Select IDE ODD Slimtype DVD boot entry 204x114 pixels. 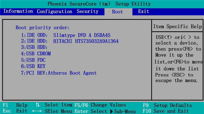click(x=66, y=35)
